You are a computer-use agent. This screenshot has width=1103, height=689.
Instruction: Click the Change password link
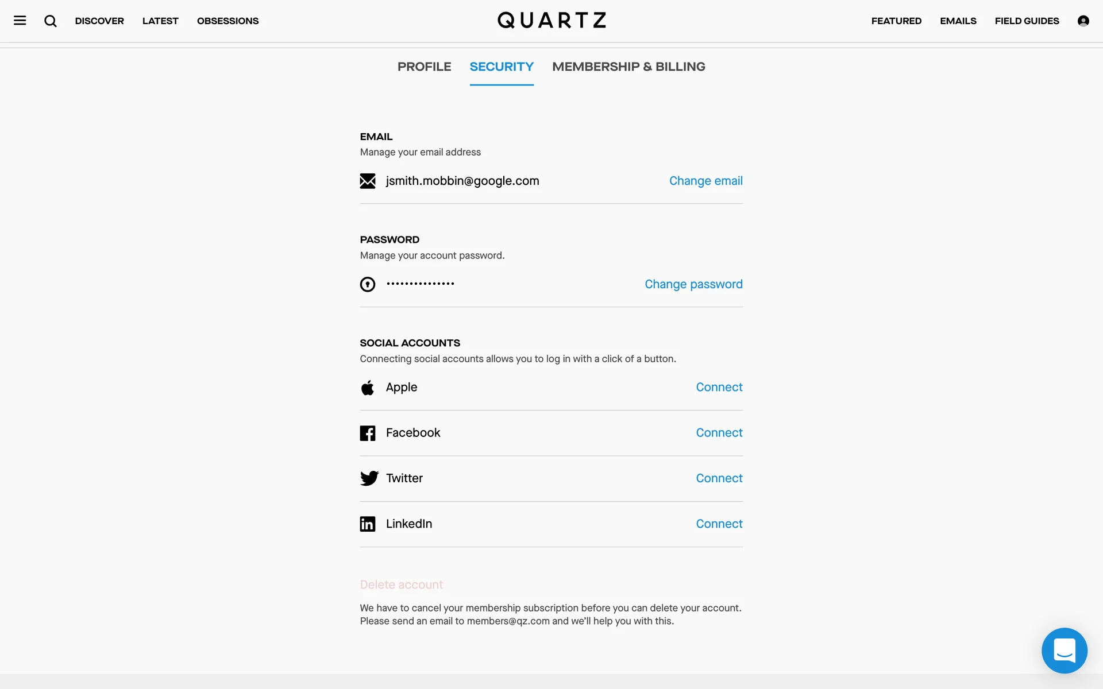click(693, 284)
